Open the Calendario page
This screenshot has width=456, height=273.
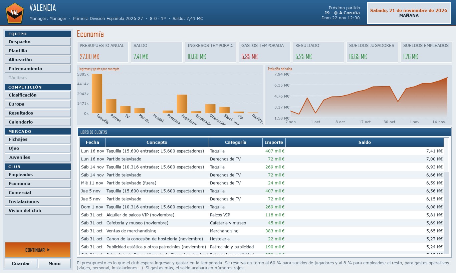click(x=38, y=122)
